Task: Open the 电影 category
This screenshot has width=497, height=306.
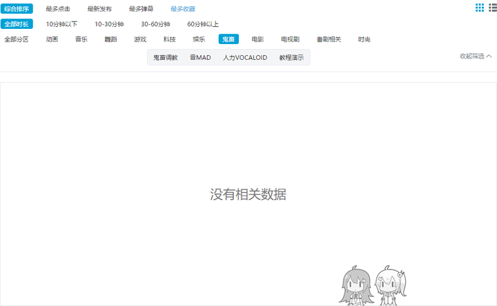Action: coord(257,39)
